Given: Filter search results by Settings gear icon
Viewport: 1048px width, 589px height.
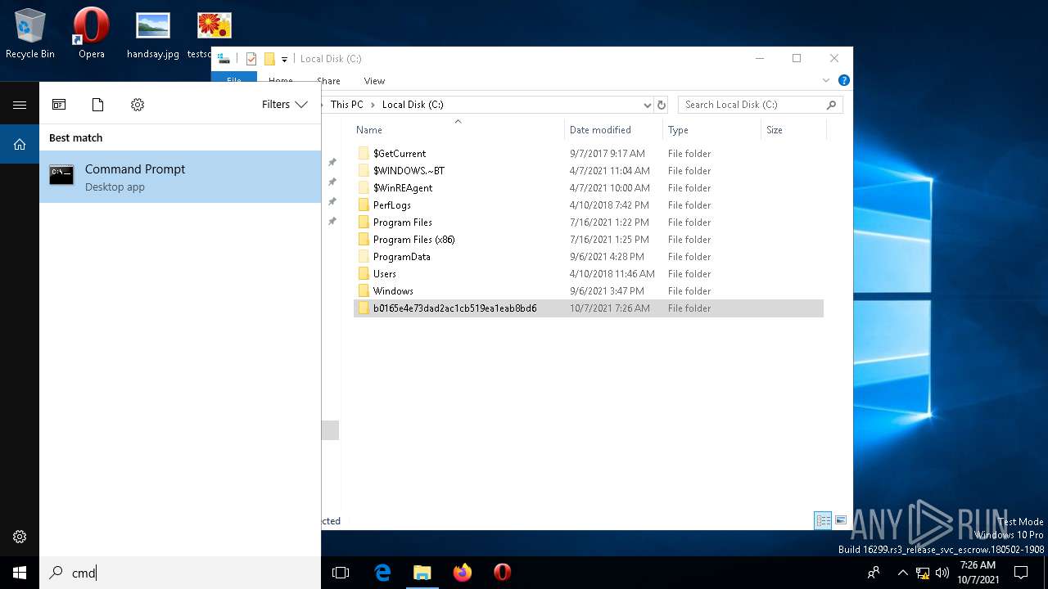Looking at the screenshot, I should click(x=138, y=105).
